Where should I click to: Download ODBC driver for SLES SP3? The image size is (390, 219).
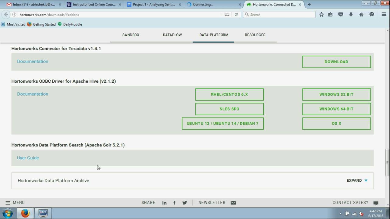pyautogui.click(x=229, y=109)
